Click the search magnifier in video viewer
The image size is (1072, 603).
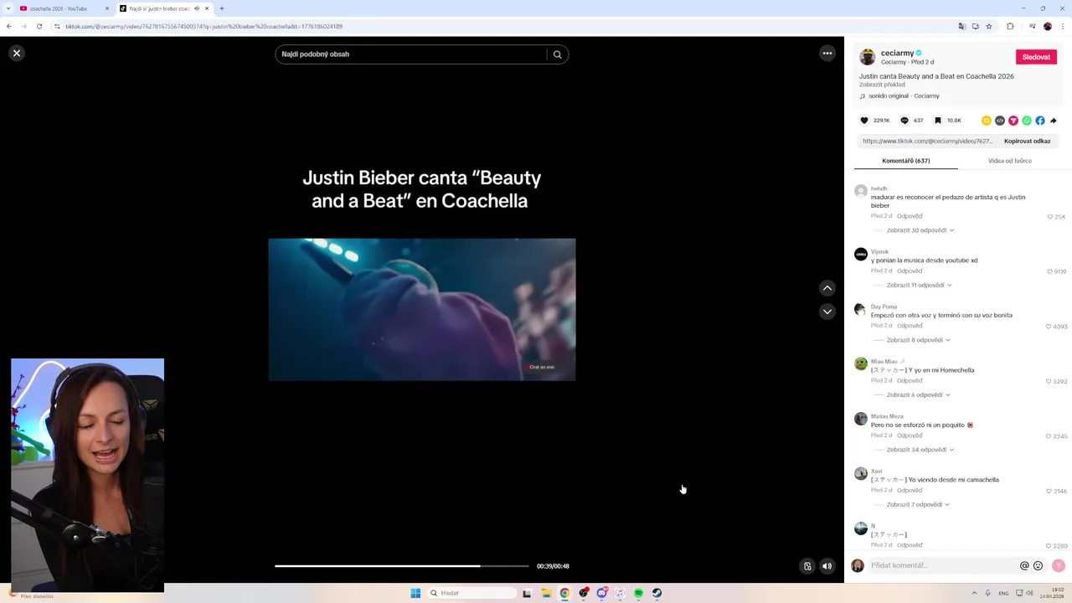point(557,54)
